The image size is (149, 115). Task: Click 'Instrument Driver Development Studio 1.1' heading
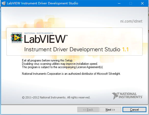(x=76, y=49)
